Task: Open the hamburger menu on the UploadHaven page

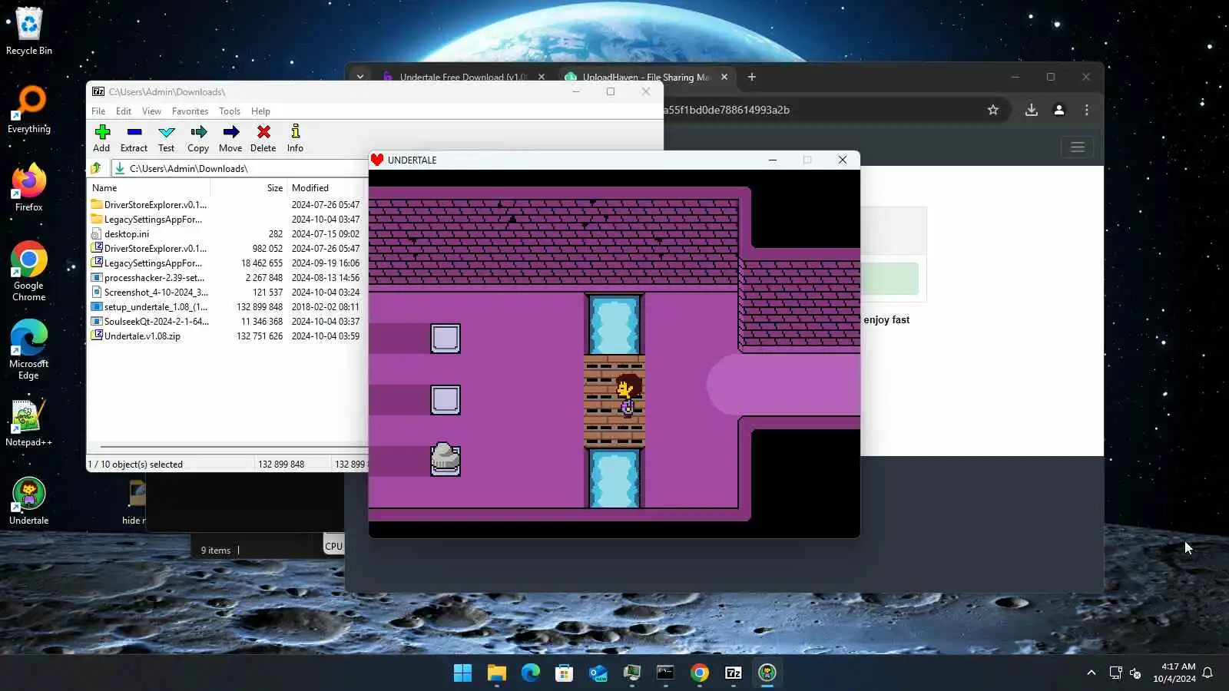Action: pyautogui.click(x=1078, y=147)
